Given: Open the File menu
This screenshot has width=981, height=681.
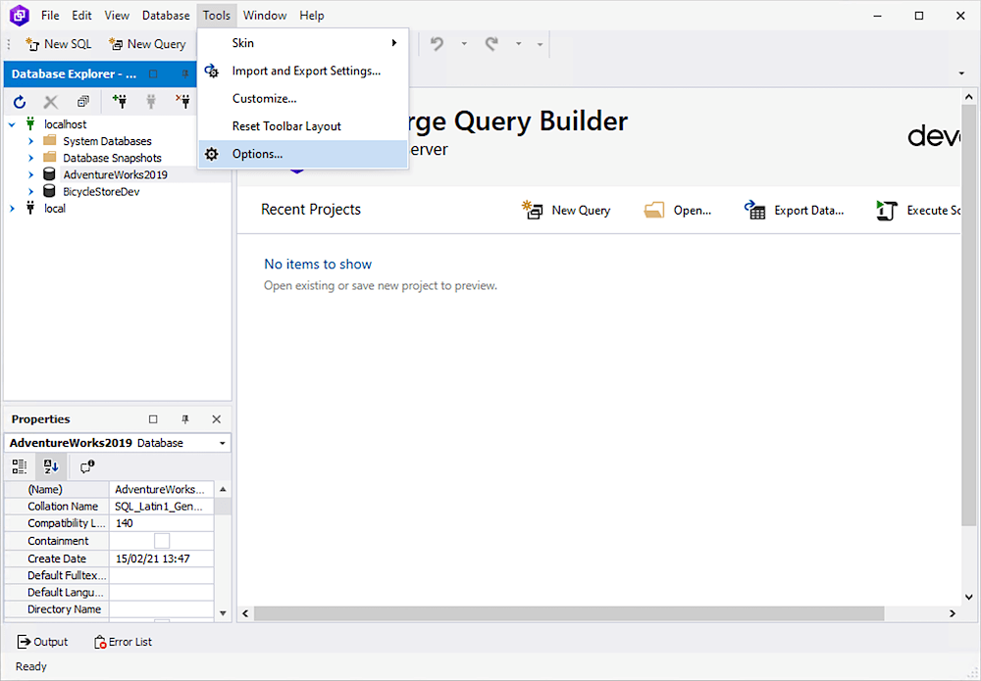Looking at the screenshot, I should (50, 15).
